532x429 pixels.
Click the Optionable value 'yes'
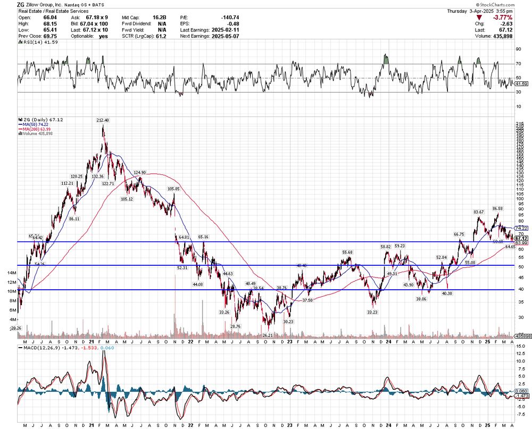click(x=104, y=36)
